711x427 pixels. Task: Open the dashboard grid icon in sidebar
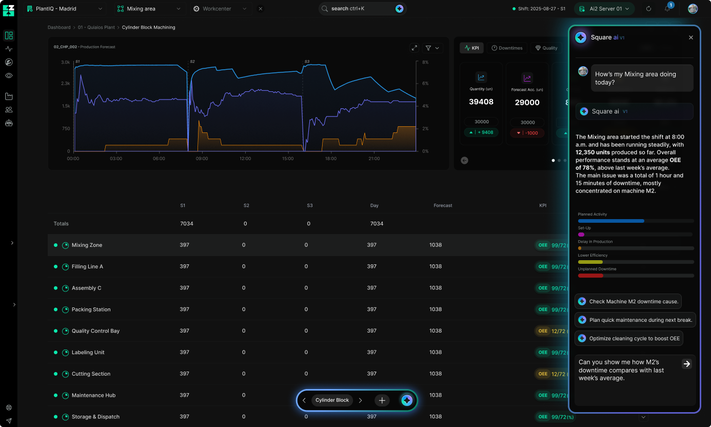(x=8, y=35)
